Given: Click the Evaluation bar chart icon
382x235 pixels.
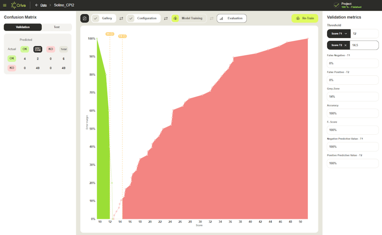Looking at the screenshot, I should [221, 18].
